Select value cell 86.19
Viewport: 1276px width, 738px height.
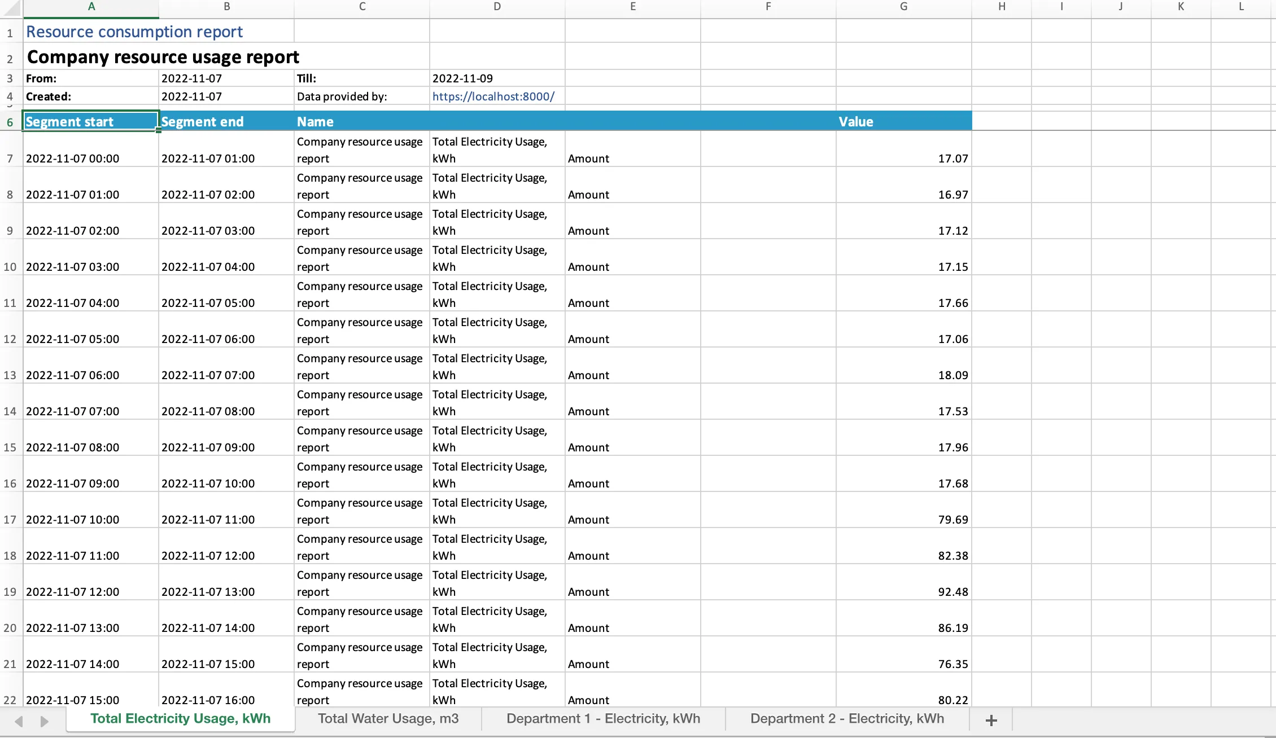[904, 619]
